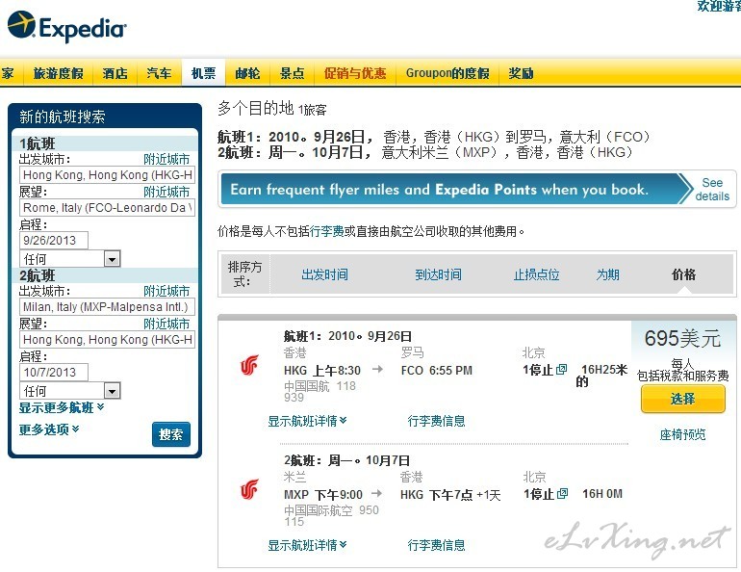Image resolution: width=741 pixels, height=572 pixels.
Task: Sort results by 出发时间
Action: [324, 274]
